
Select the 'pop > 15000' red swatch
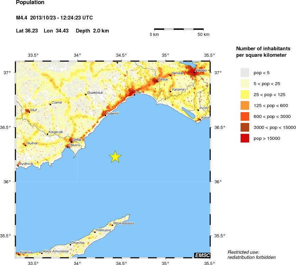pyautogui.click(x=245, y=138)
